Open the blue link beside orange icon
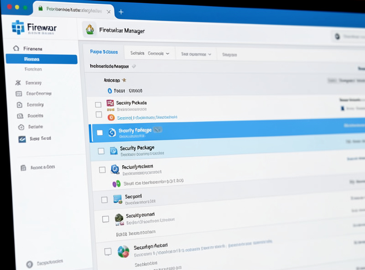 (147, 117)
